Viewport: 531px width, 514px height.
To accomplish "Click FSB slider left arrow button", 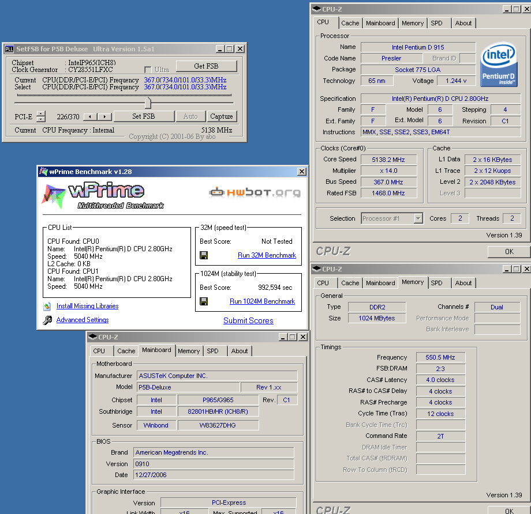I will (90, 116).
